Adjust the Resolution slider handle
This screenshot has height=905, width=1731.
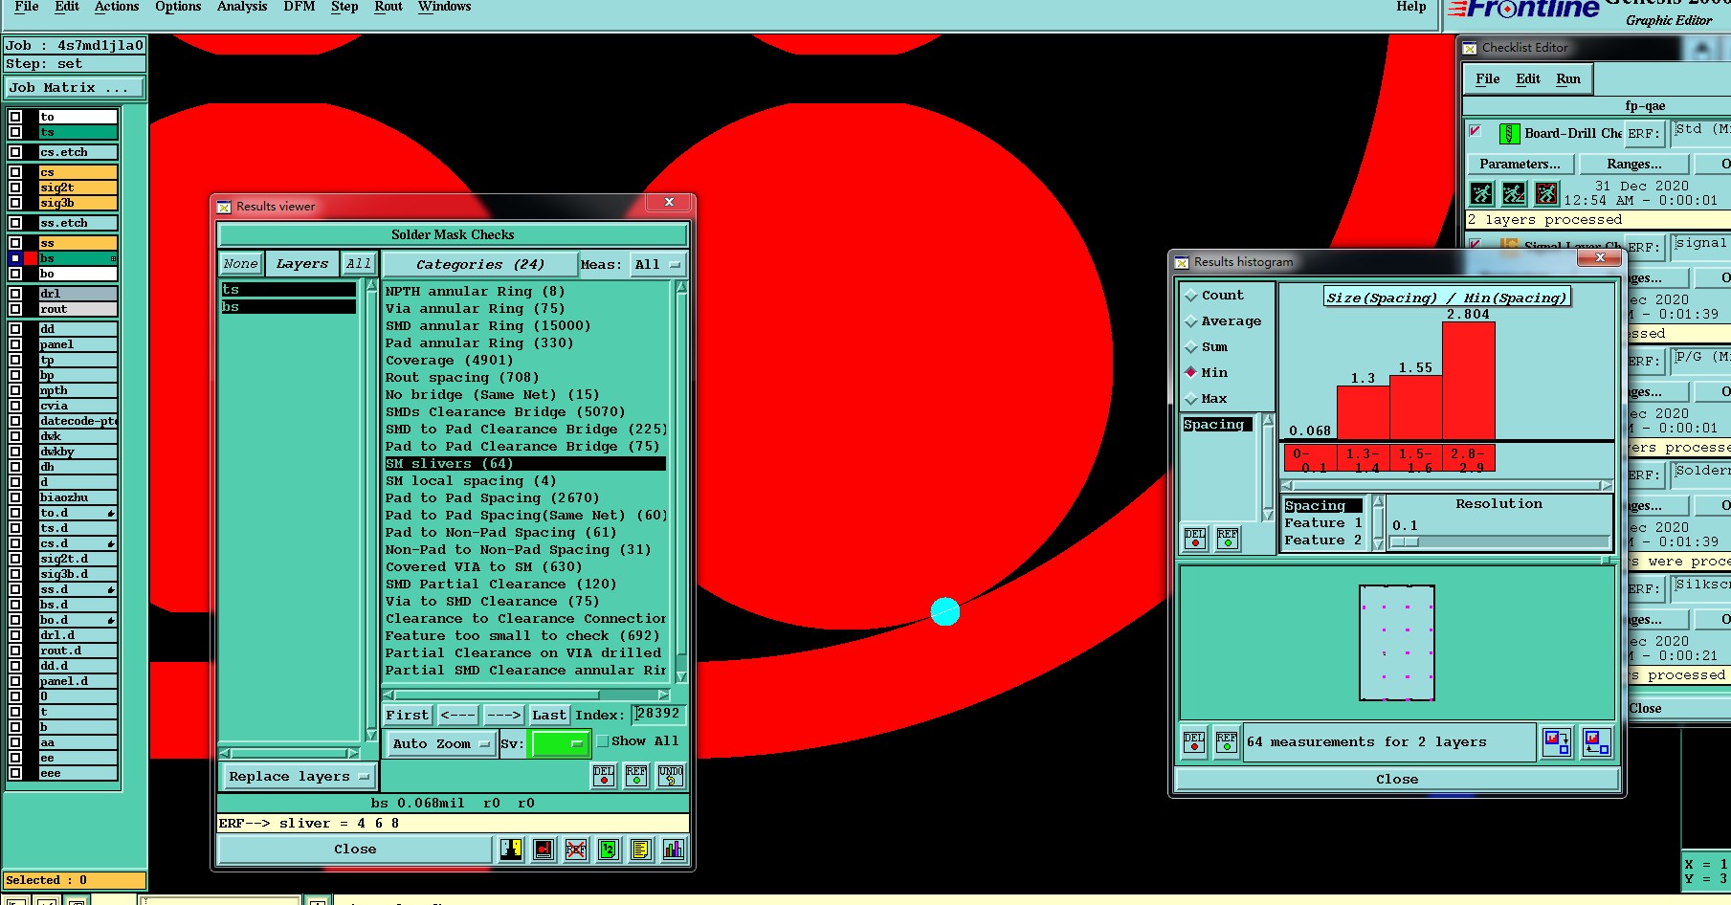1405,542
